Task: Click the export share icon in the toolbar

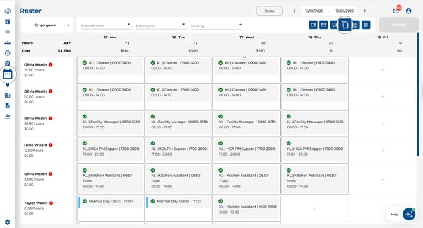Action: [x=355, y=25]
